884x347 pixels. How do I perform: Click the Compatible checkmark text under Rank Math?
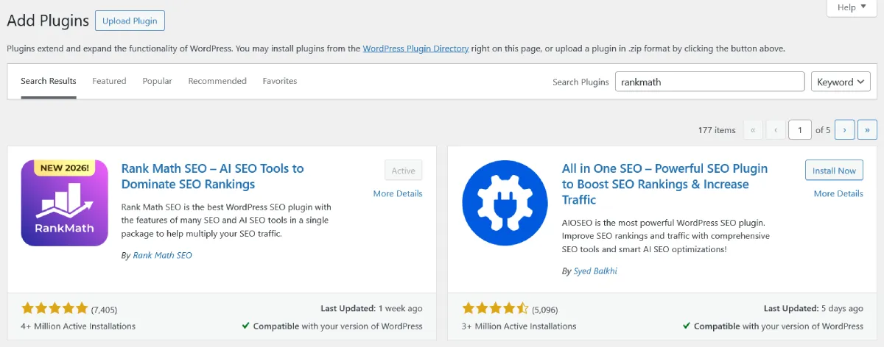click(x=332, y=326)
